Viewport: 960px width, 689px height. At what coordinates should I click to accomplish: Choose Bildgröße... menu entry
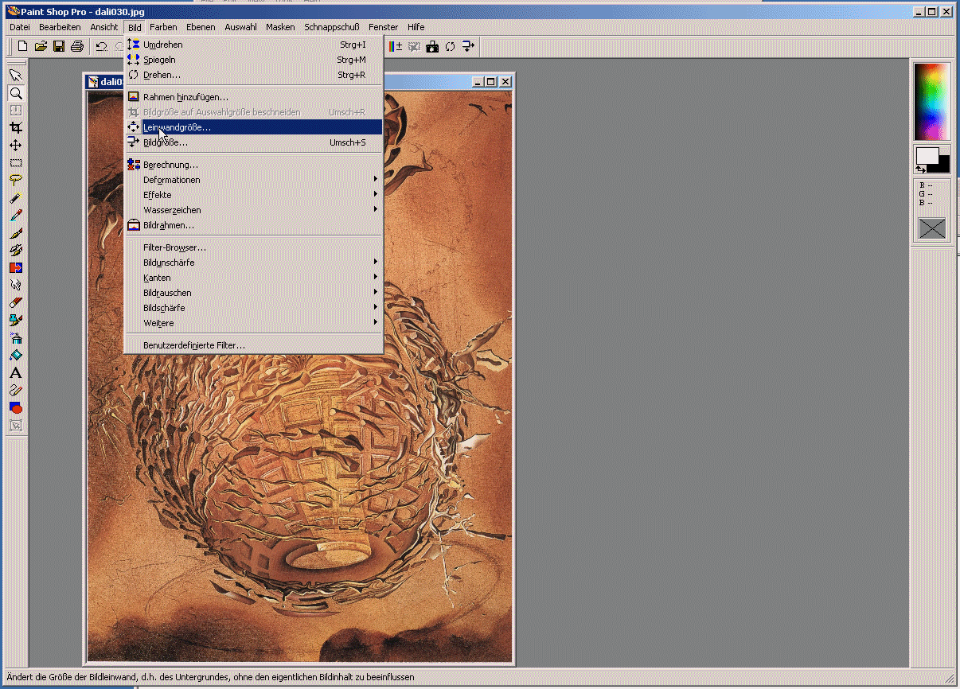[x=254, y=142]
